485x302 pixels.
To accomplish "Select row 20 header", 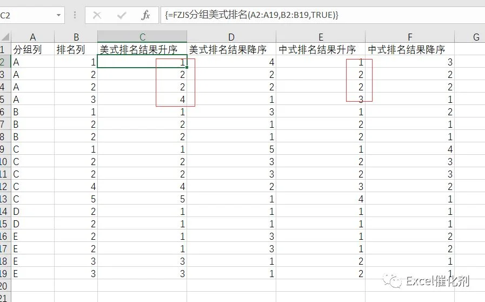I will pos(5,286).
